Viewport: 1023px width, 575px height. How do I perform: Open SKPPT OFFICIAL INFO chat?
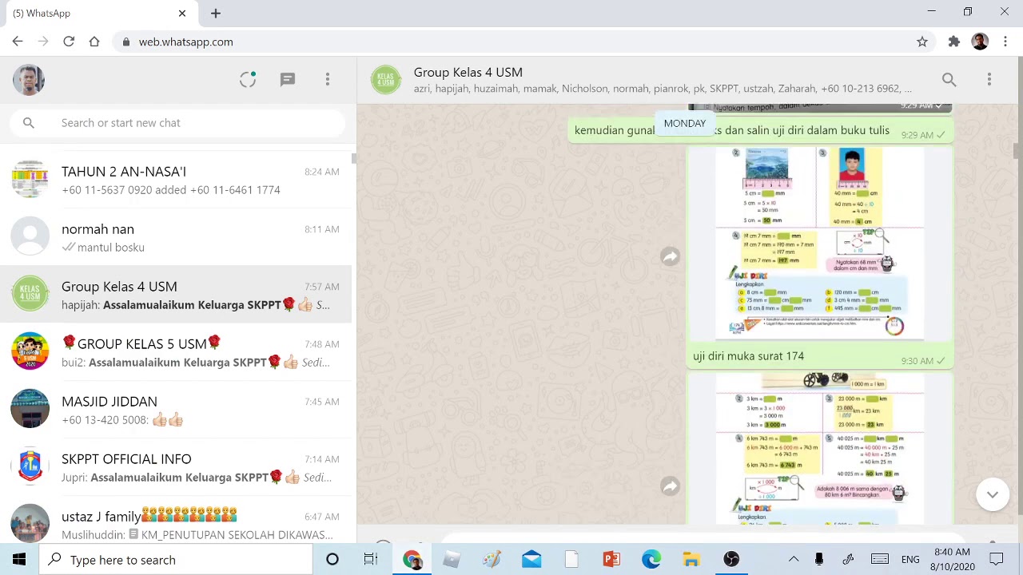pos(176,468)
